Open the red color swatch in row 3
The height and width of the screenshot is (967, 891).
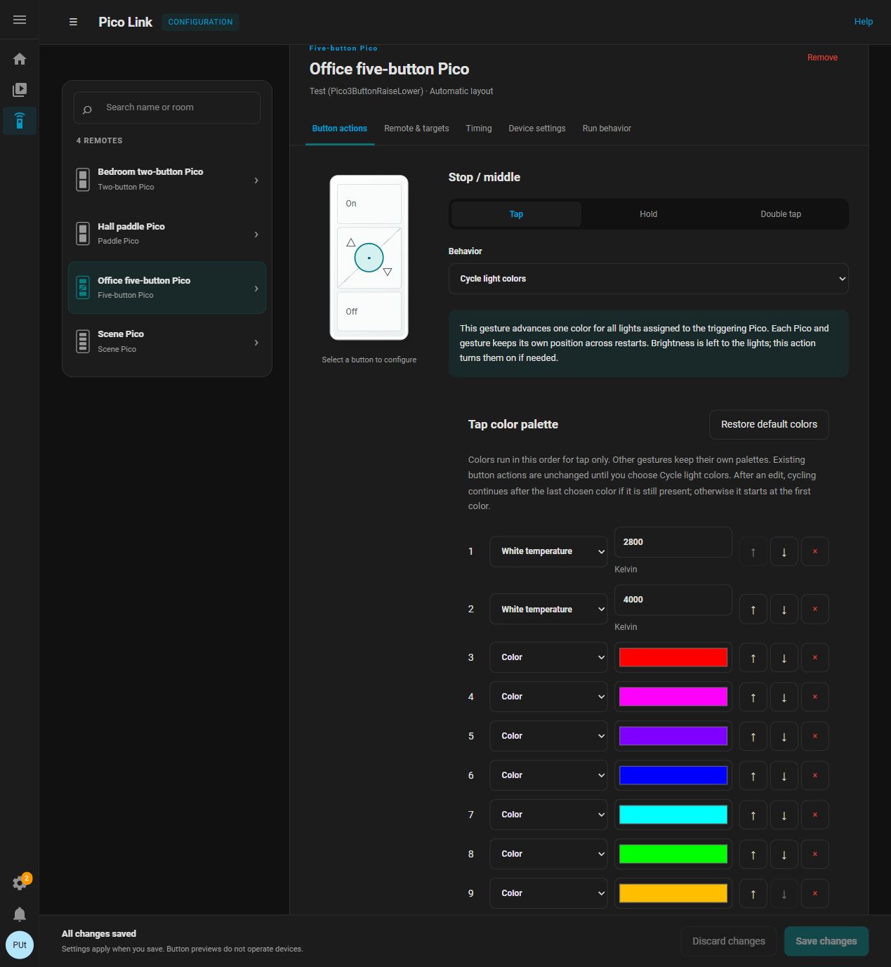pos(673,657)
